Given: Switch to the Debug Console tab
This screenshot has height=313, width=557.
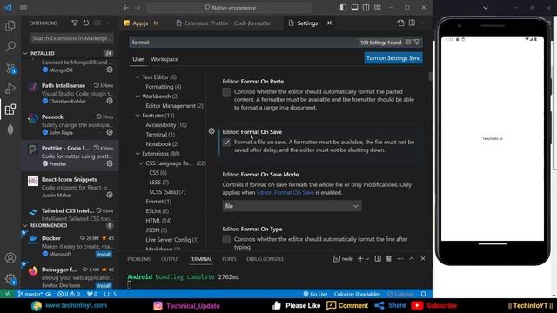Looking at the screenshot, I should (265, 259).
